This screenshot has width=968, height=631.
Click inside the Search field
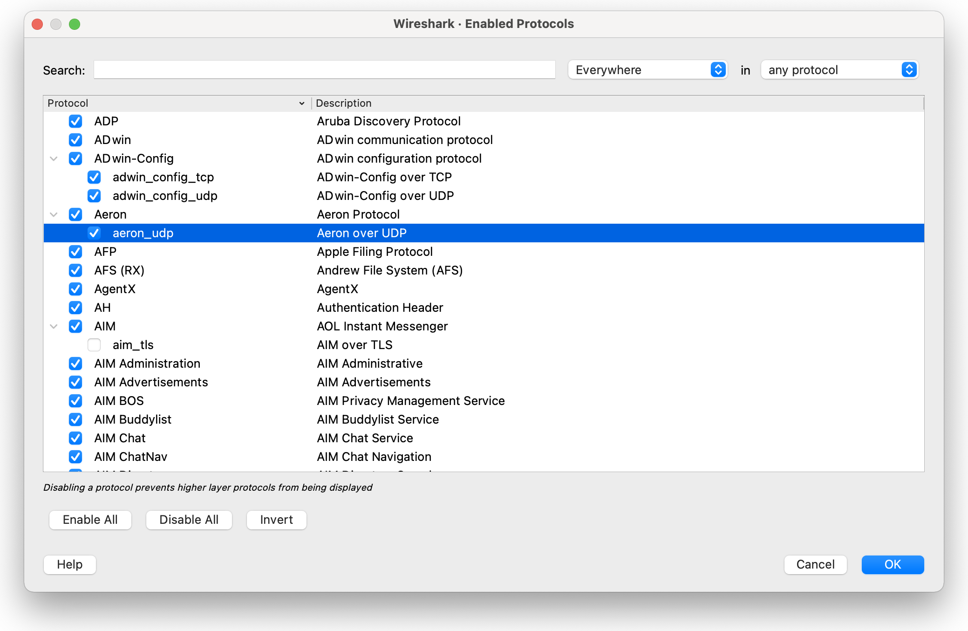(325, 70)
